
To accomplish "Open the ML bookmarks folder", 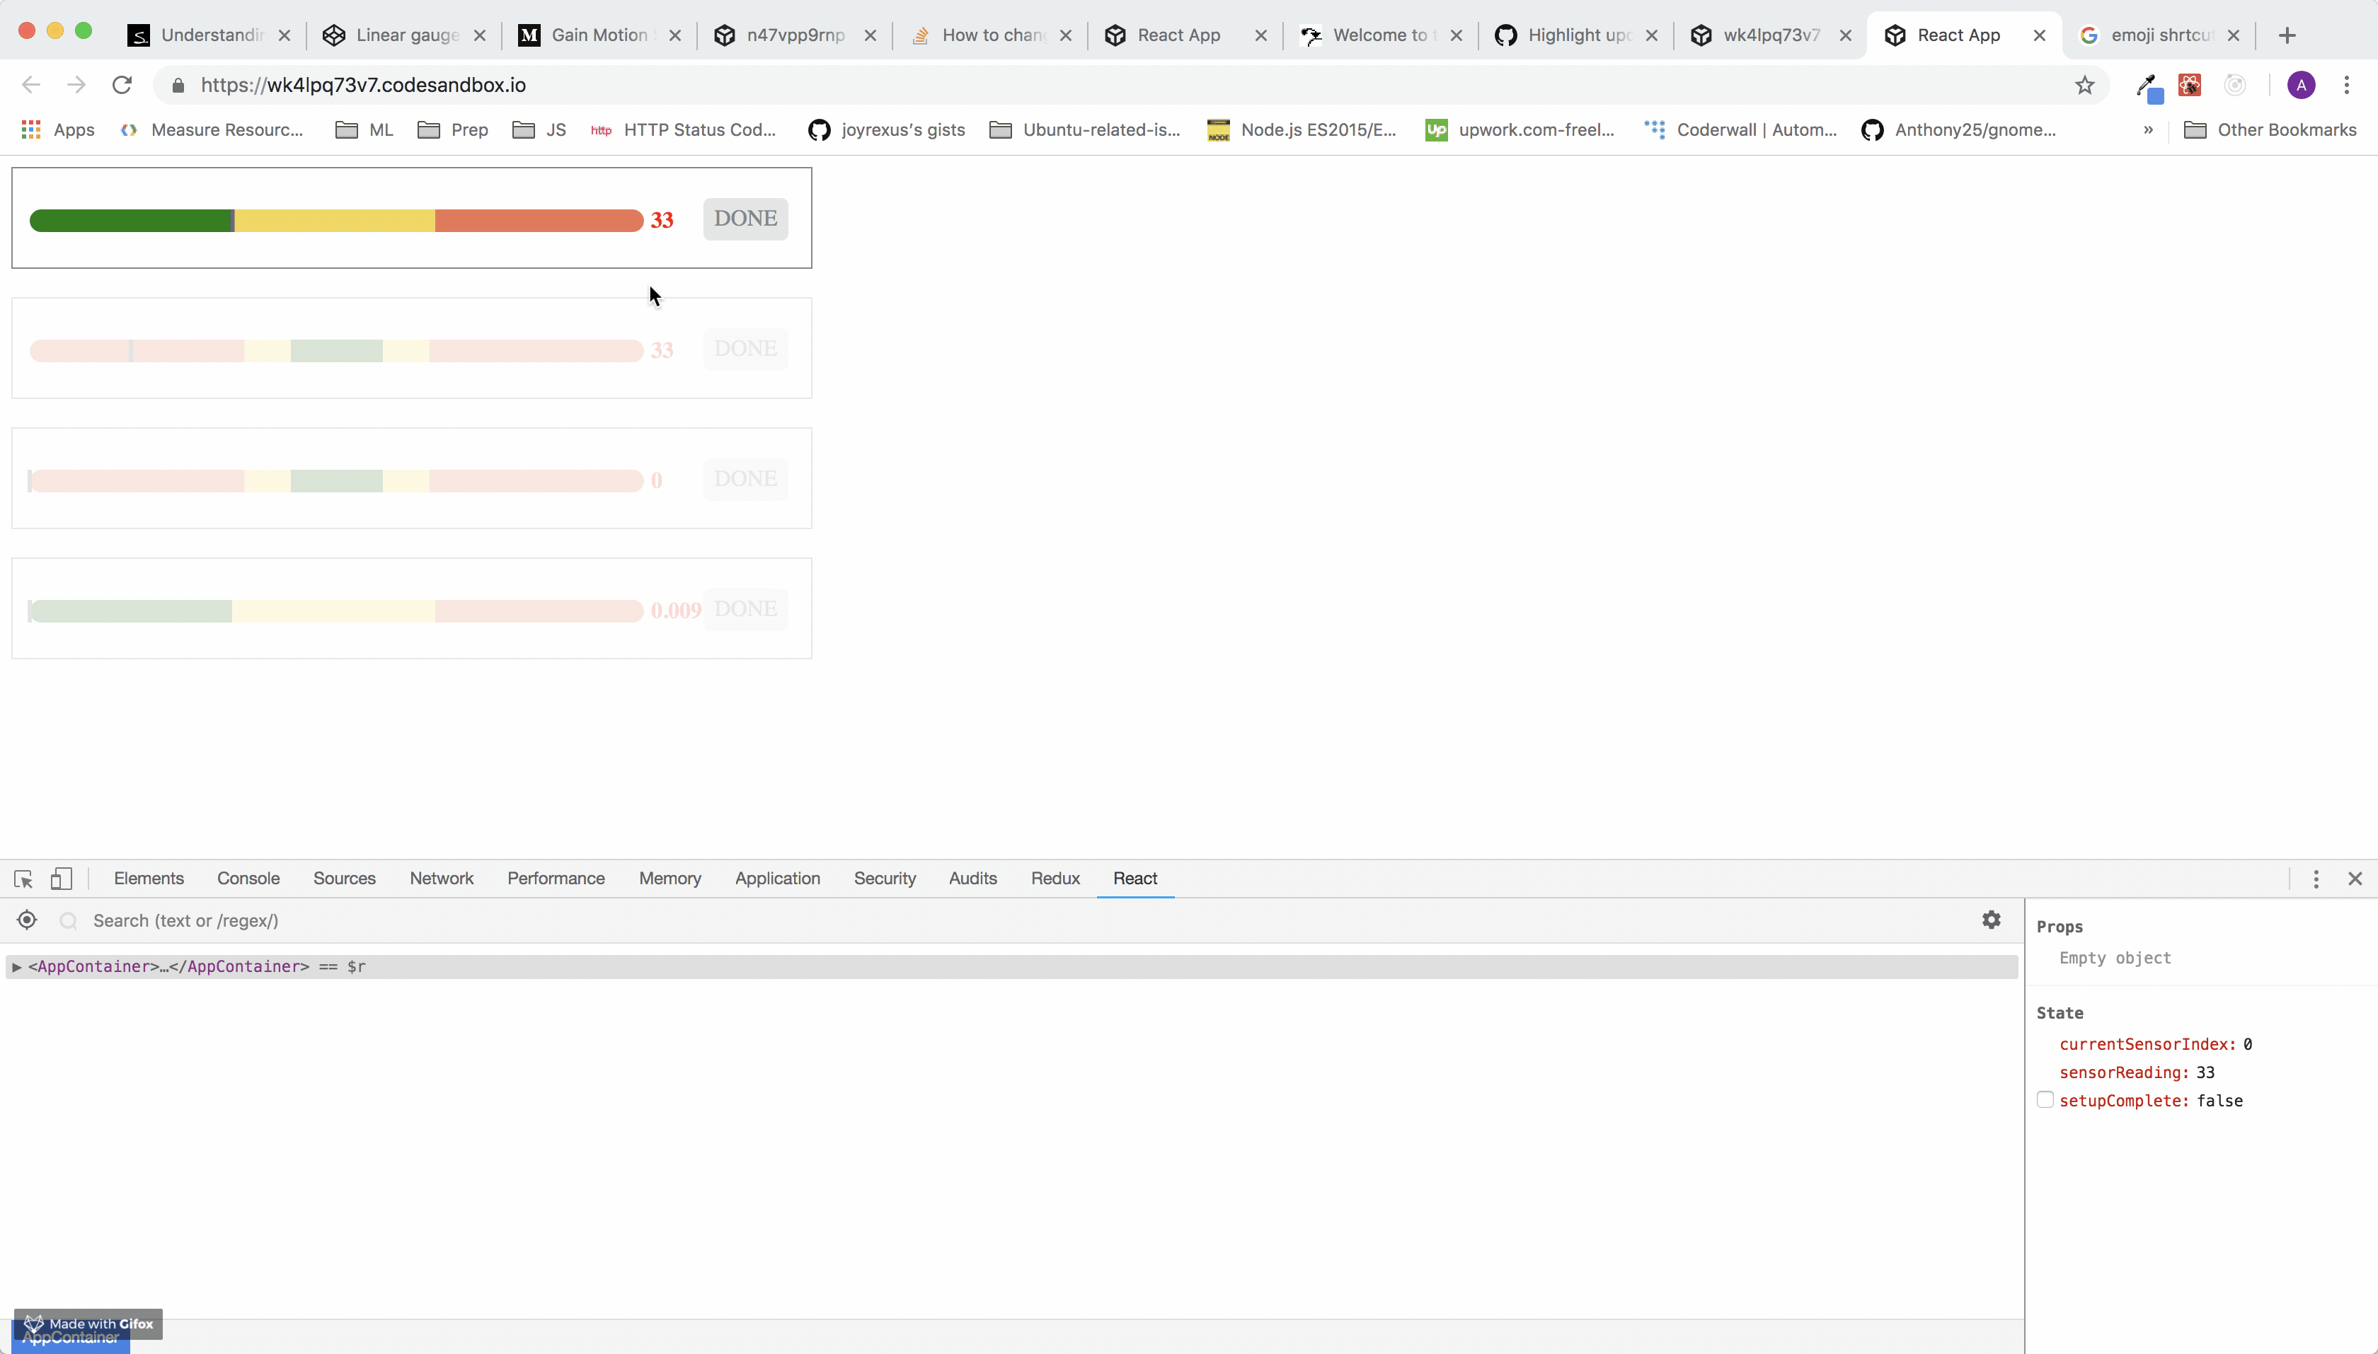I will (364, 130).
